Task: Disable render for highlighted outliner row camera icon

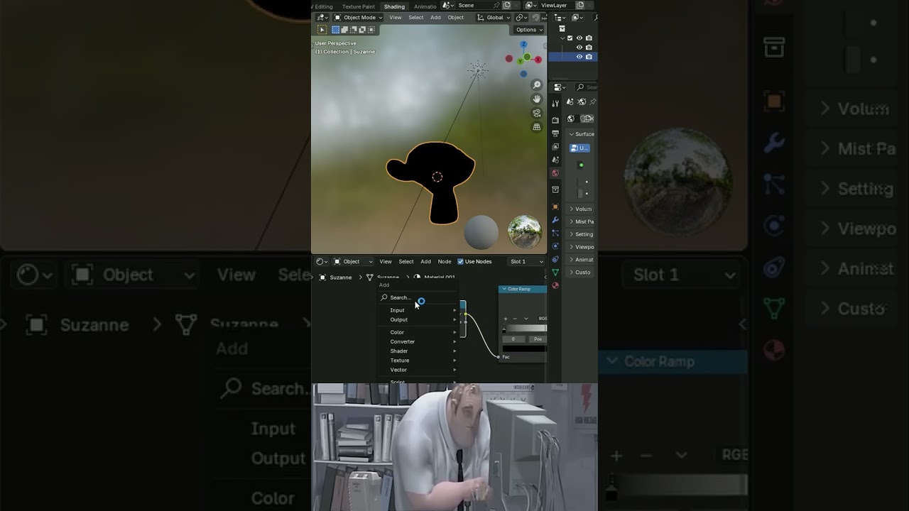Action: point(589,57)
